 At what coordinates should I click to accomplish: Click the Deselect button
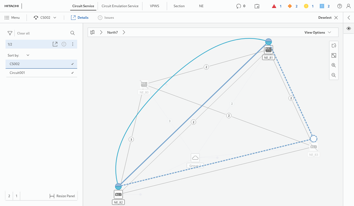328,18
